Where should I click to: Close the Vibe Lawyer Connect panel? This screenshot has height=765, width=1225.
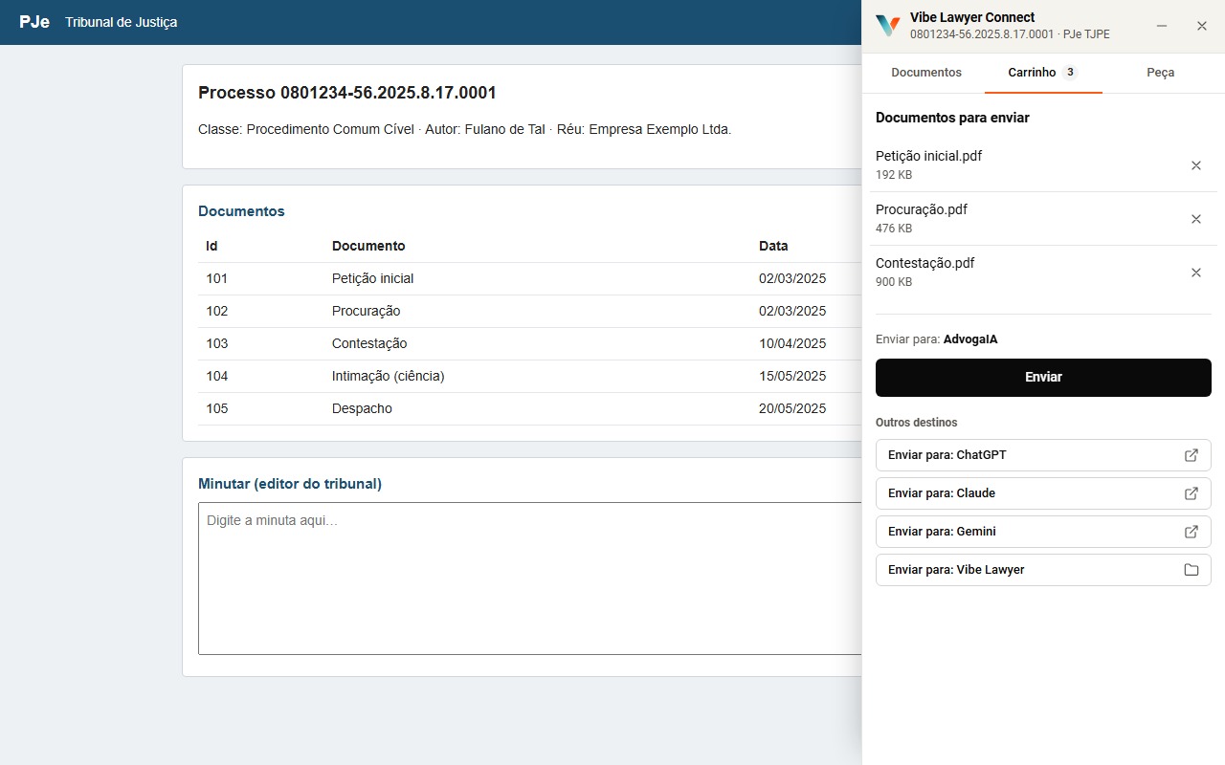(1202, 26)
